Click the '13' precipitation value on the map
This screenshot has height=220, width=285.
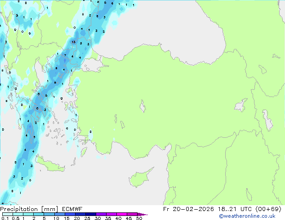(73, 42)
